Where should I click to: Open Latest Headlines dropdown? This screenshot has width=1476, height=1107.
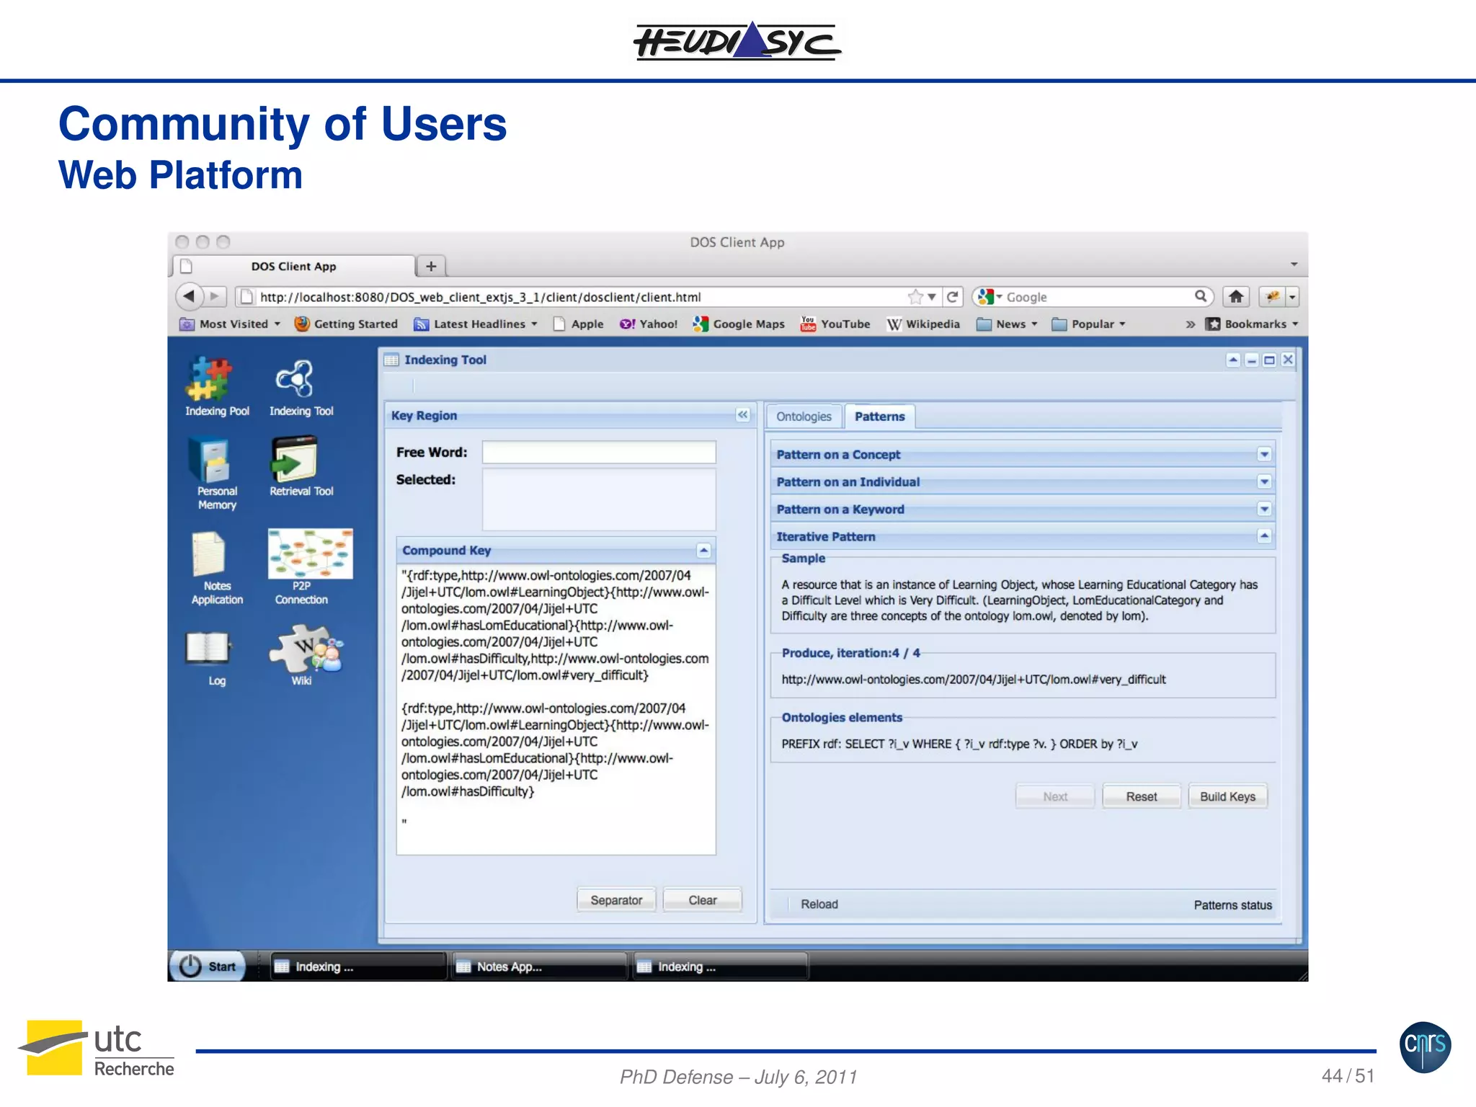click(476, 324)
